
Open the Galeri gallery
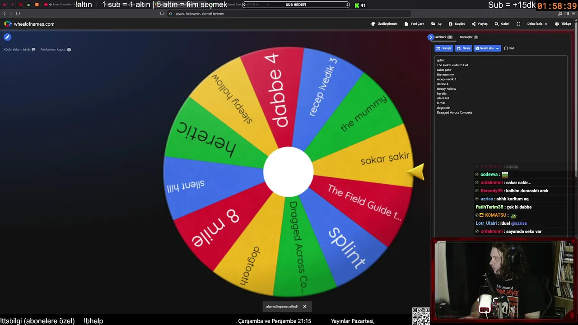pos(502,24)
